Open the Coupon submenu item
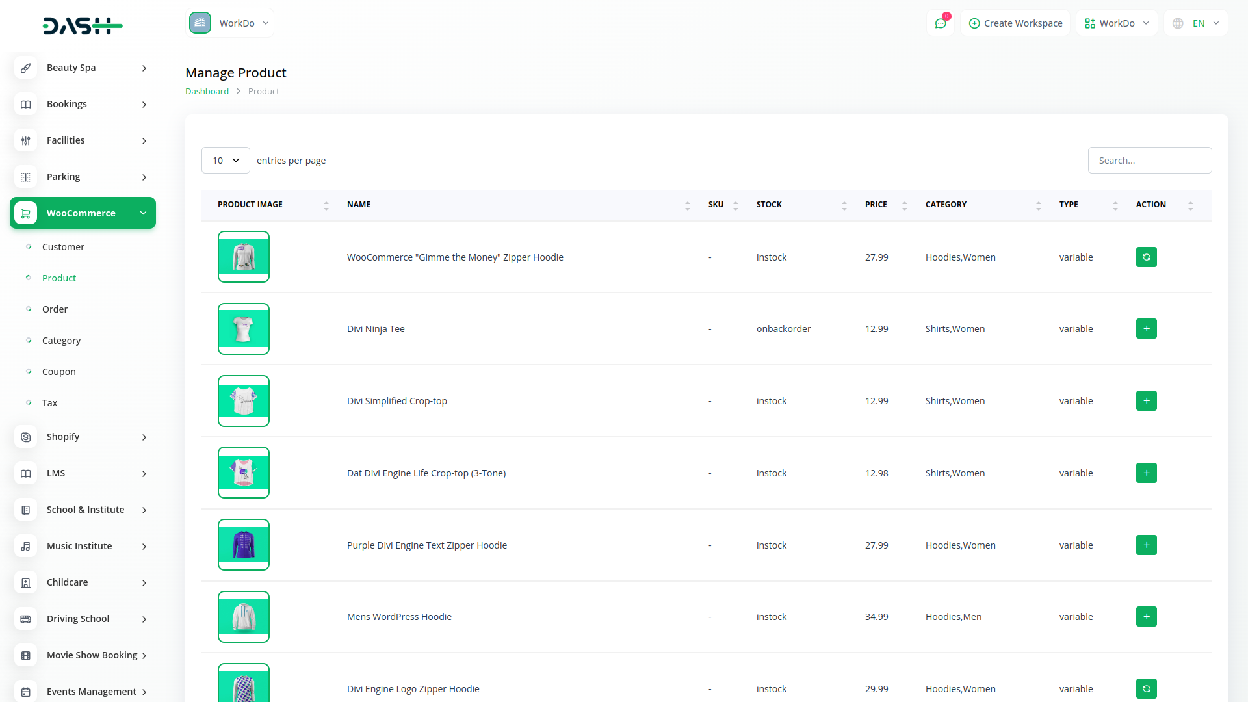The width and height of the screenshot is (1248, 702). (58, 372)
